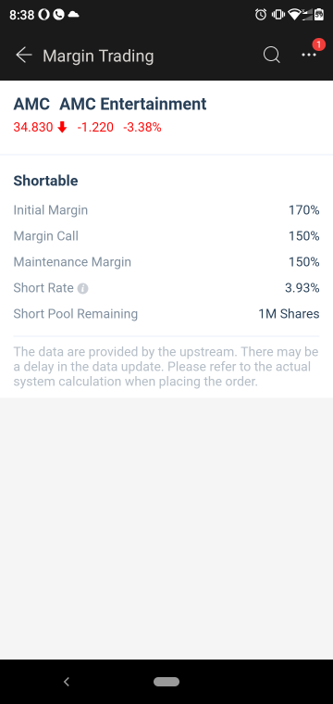The height and width of the screenshot is (704, 333).
Task: Open the search magnifier icon
Action: pyautogui.click(x=271, y=56)
